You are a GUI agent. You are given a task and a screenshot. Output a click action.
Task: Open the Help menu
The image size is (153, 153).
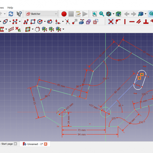10,8
